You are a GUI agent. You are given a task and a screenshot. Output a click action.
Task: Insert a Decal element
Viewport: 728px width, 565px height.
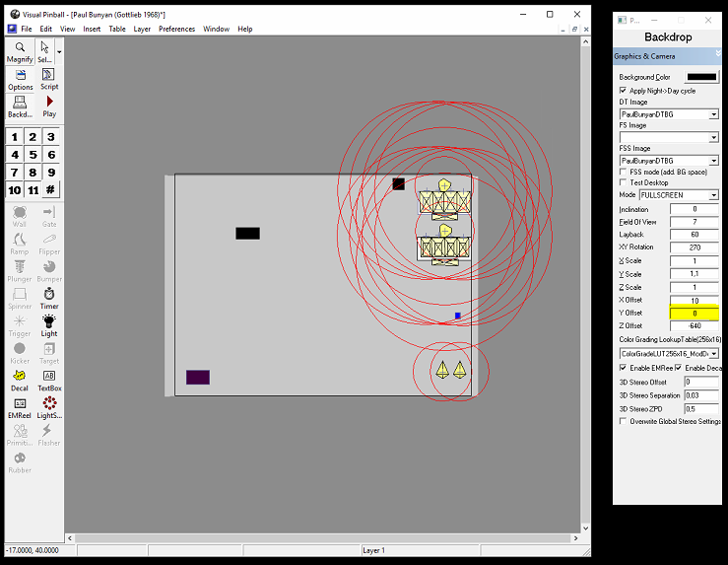tap(20, 381)
